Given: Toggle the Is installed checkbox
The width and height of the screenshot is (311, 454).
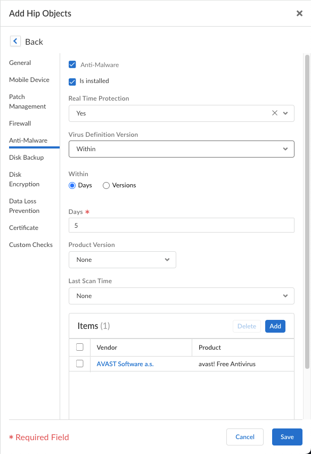Looking at the screenshot, I should pyautogui.click(x=72, y=82).
